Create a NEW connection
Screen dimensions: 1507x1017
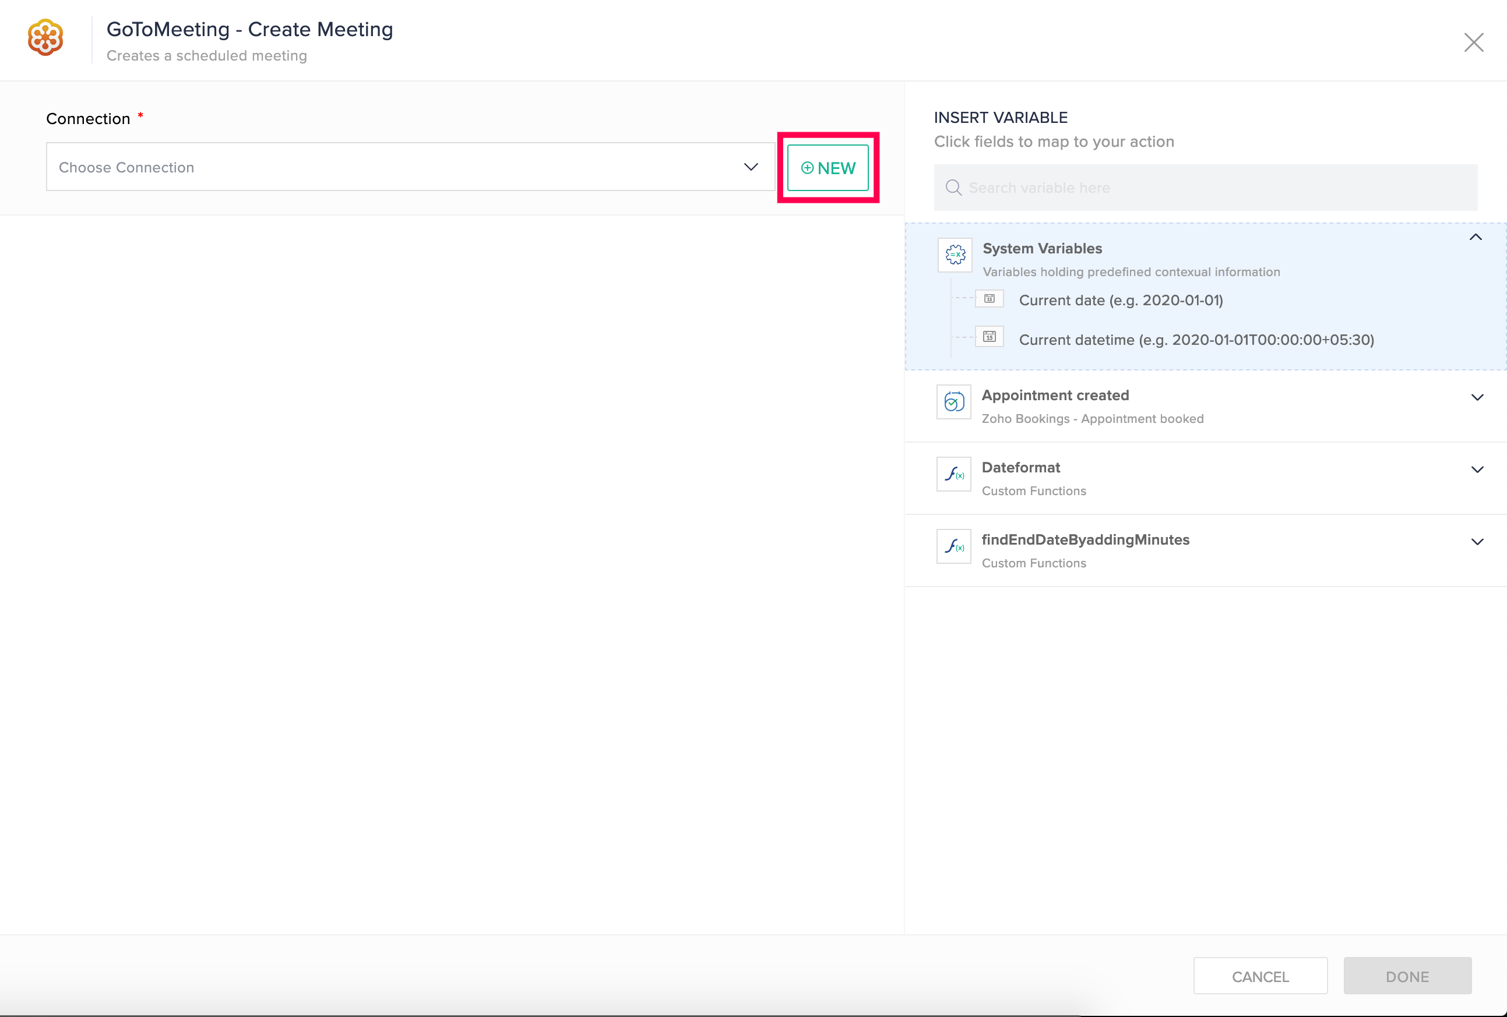[828, 168]
